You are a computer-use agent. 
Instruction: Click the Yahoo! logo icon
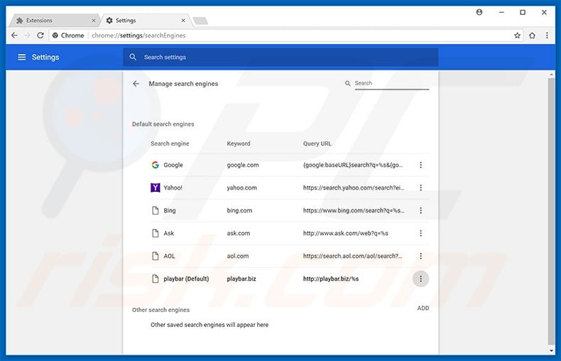pos(155,188)
